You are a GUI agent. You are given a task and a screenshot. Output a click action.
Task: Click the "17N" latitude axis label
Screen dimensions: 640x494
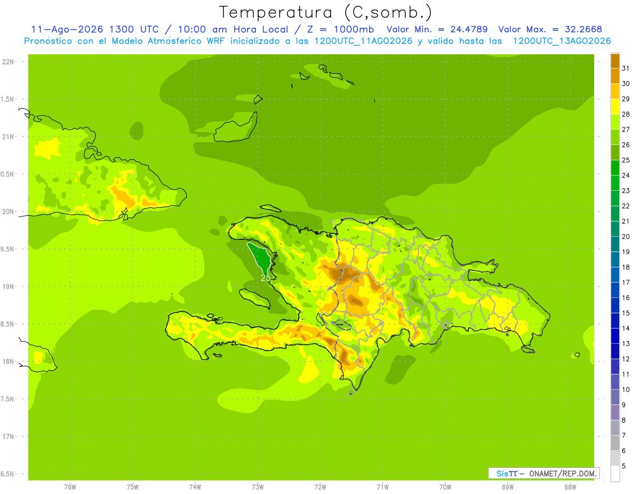9,436
